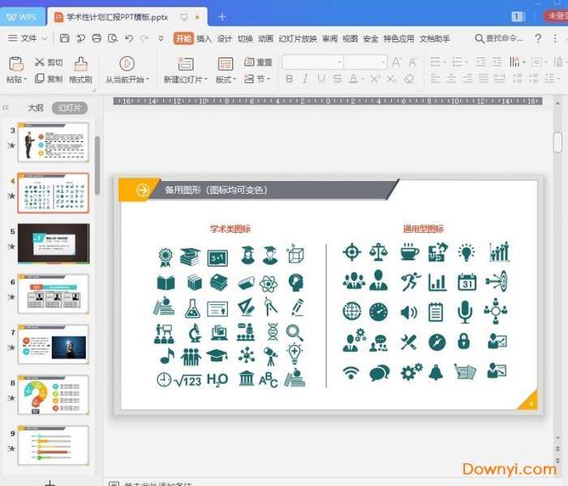
Task: Switch to the outline (大纲) view
Action: click(x=36, y=108)
